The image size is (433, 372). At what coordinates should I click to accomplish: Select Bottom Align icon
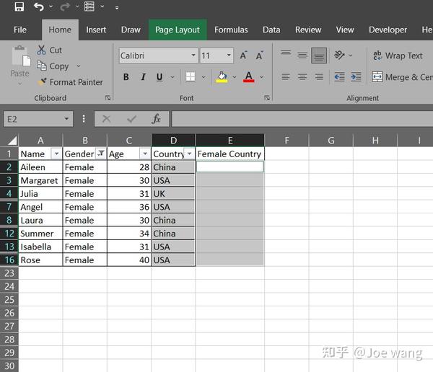(319, 56)
